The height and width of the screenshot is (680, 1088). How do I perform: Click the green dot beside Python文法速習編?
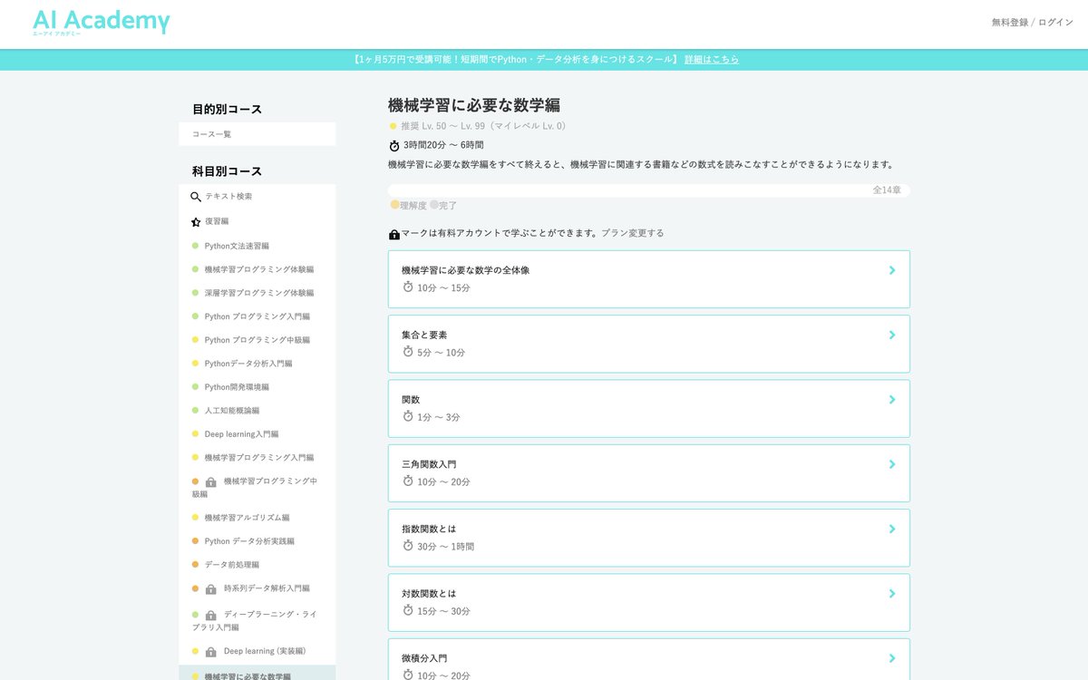coord(195,246)
